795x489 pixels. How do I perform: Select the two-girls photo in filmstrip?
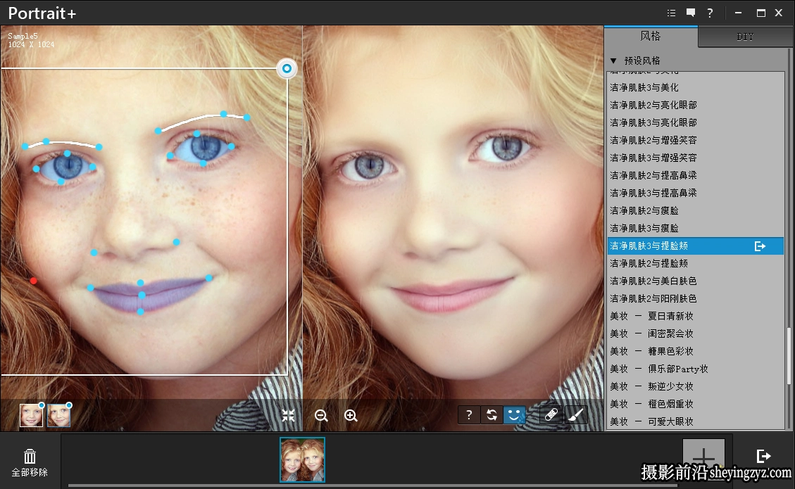tap(302, 459)
